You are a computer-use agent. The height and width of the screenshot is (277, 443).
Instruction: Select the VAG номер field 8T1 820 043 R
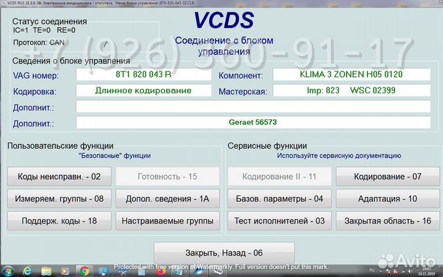coord(143,74)
